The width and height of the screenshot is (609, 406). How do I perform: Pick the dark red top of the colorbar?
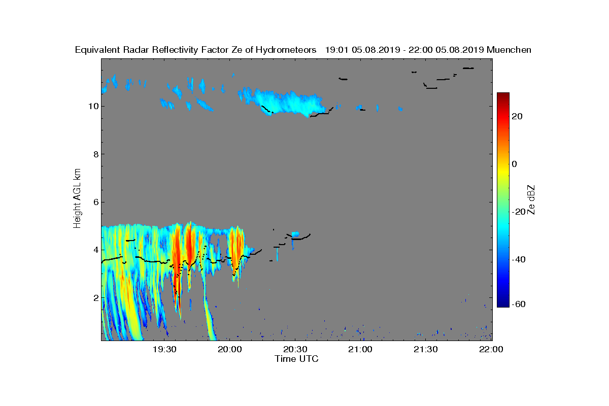pos(503,96)
